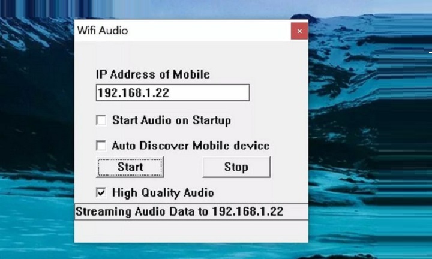Click the Wifi Audio title bar text
432x259 pixels.
(103, 30)
